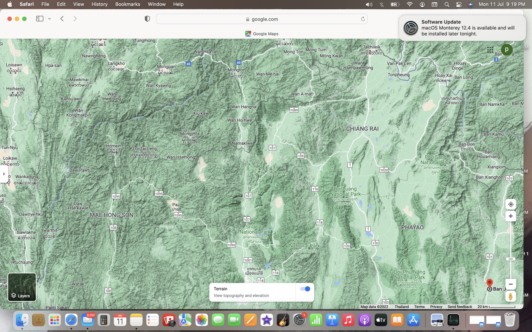The width and height of the screenshot is (532, 332).
Task: Show the Safari sidebar
Action: click(40, 19)
